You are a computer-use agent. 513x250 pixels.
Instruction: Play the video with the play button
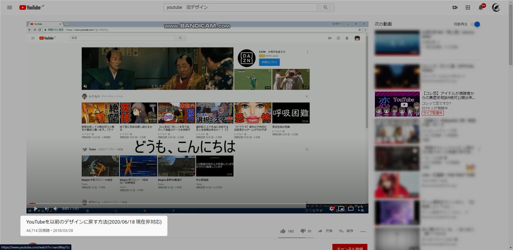coord(35,209)
